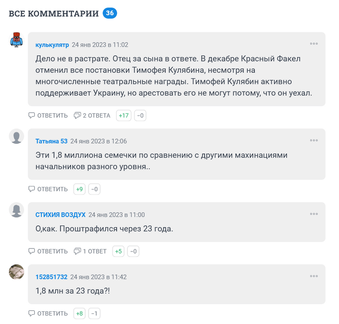339x324 pixels.
Task: Upvote СТИХИЯ ВОЗДУХ's comment with +5
Action: point(118,251)
